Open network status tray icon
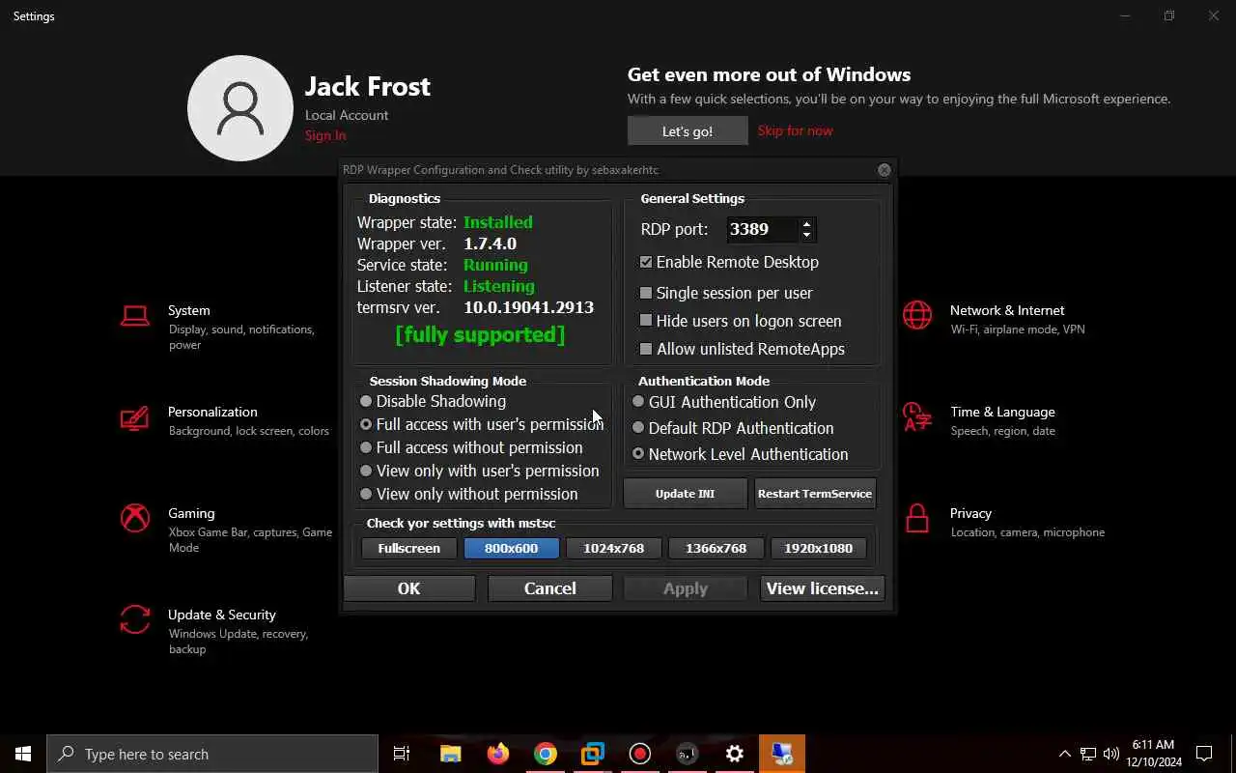1236x773 pixels. (x=1088, y=754)
